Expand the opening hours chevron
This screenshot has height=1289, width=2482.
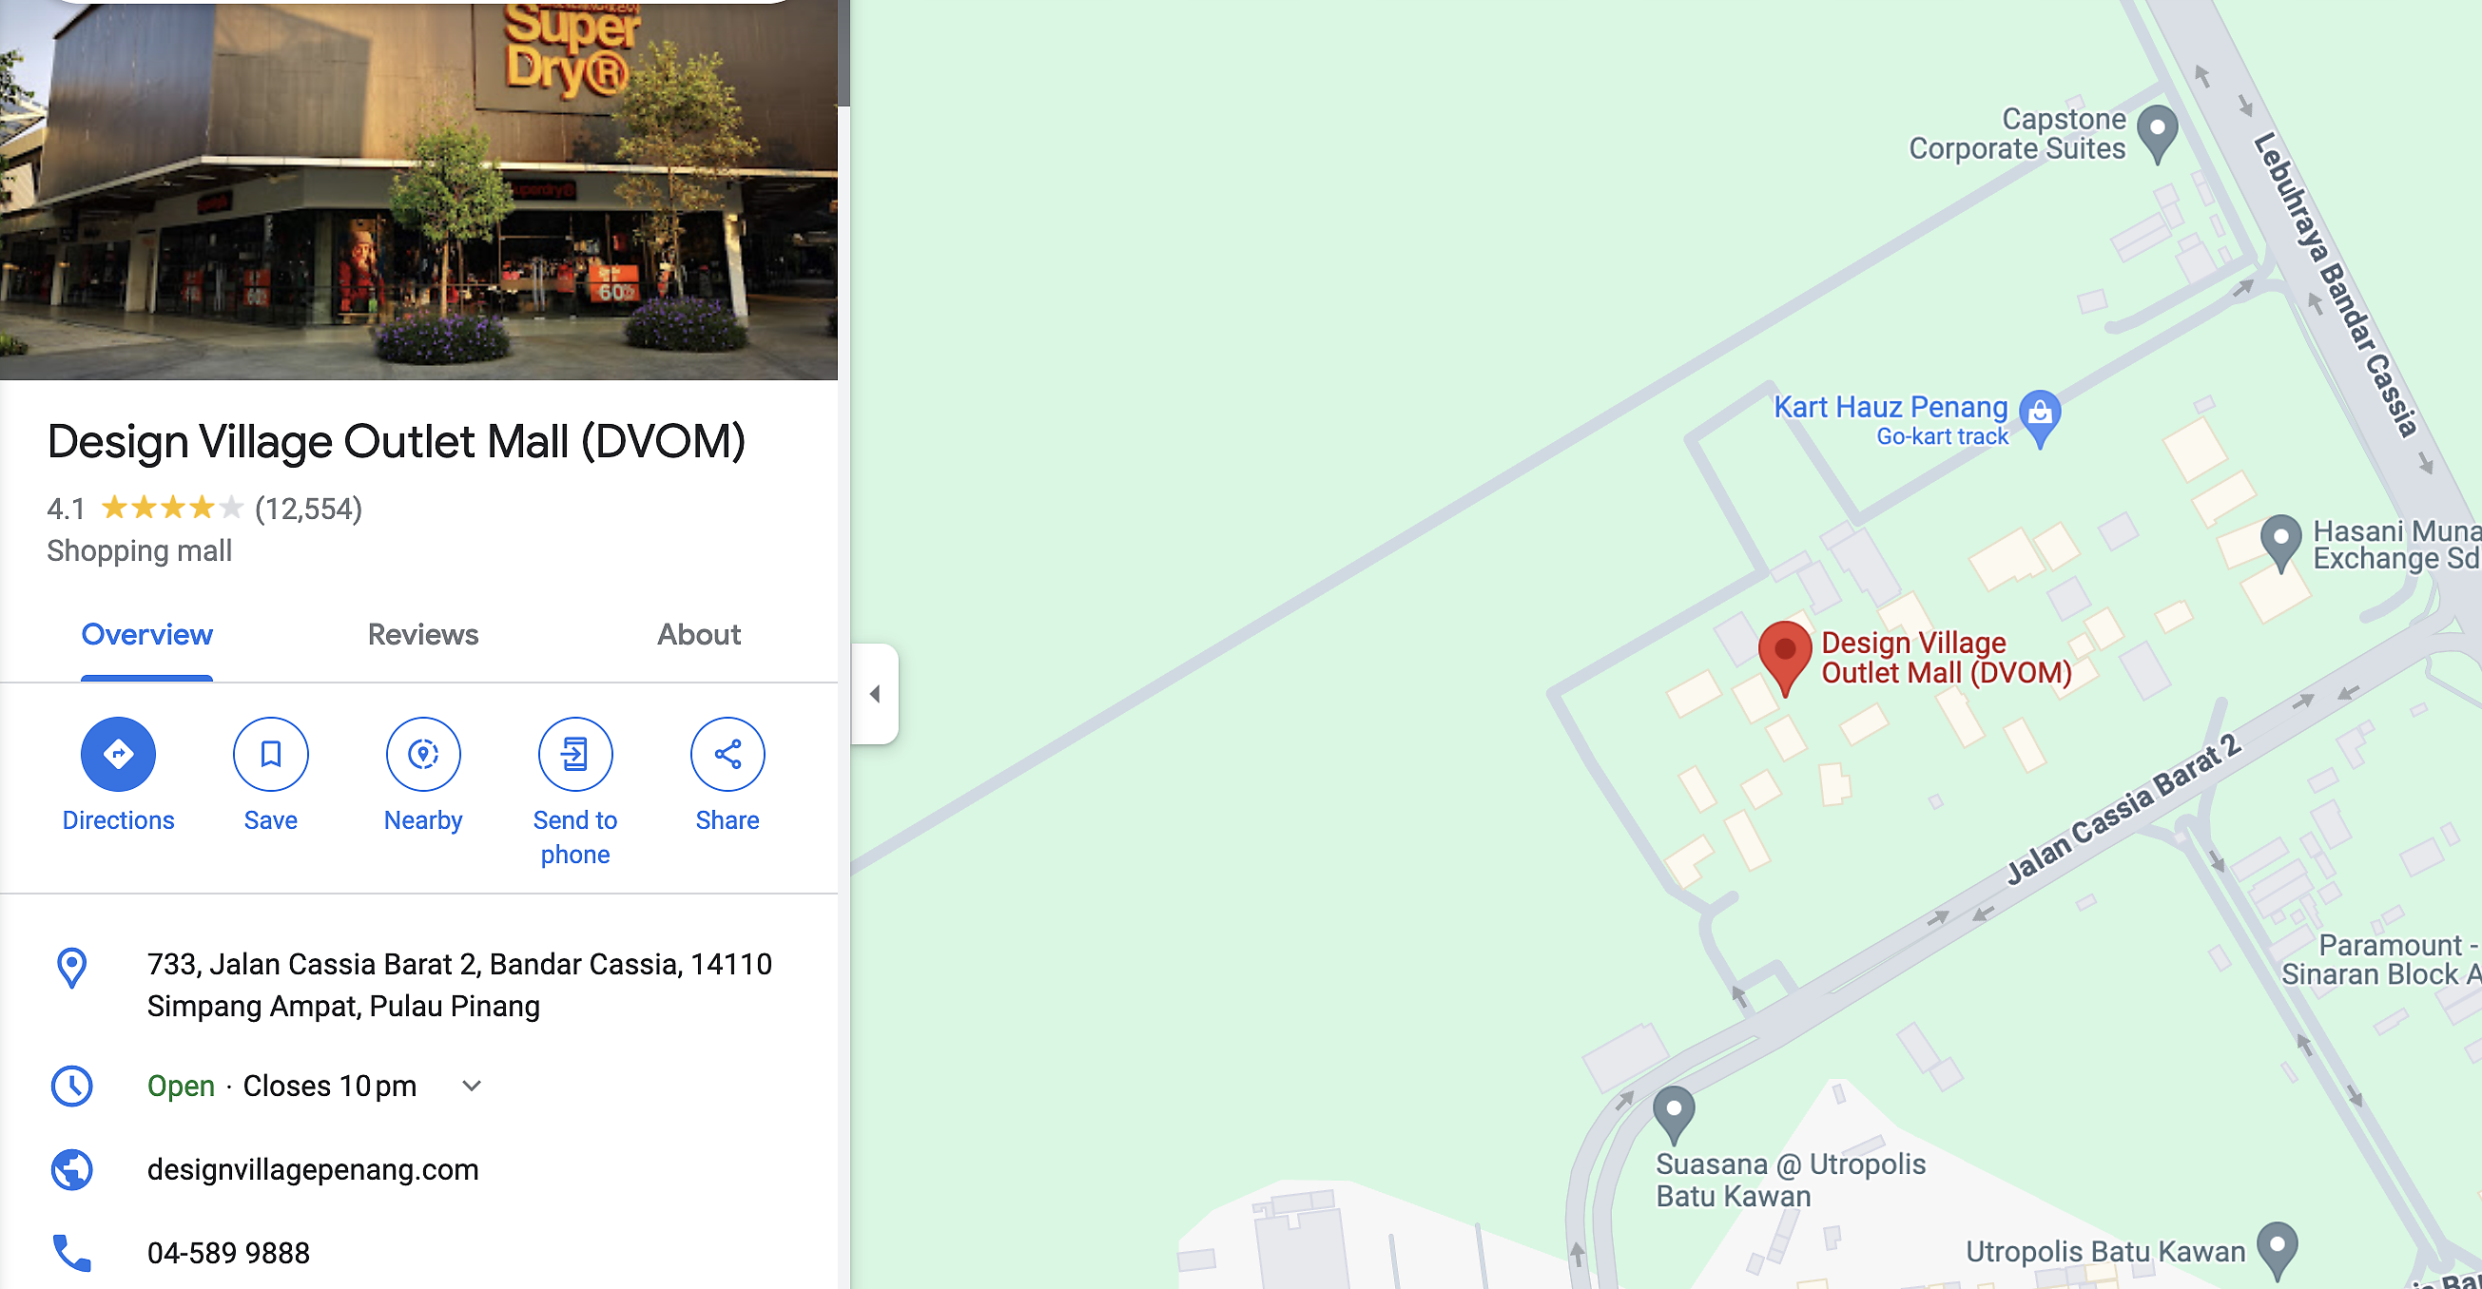(471, 1086)
